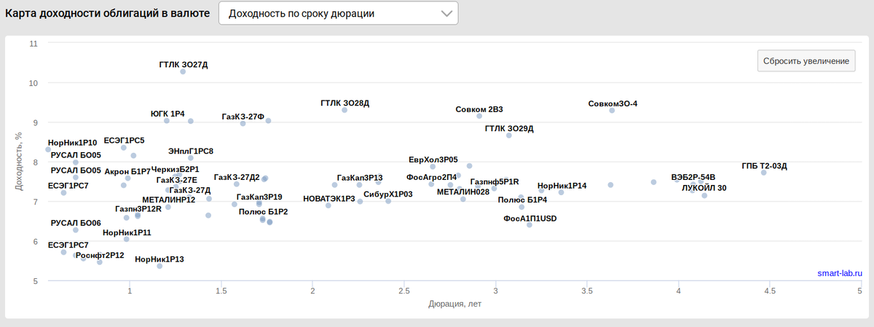
Task: Select the ГазКЗ-27Д2 label
Action: (237, 177)
